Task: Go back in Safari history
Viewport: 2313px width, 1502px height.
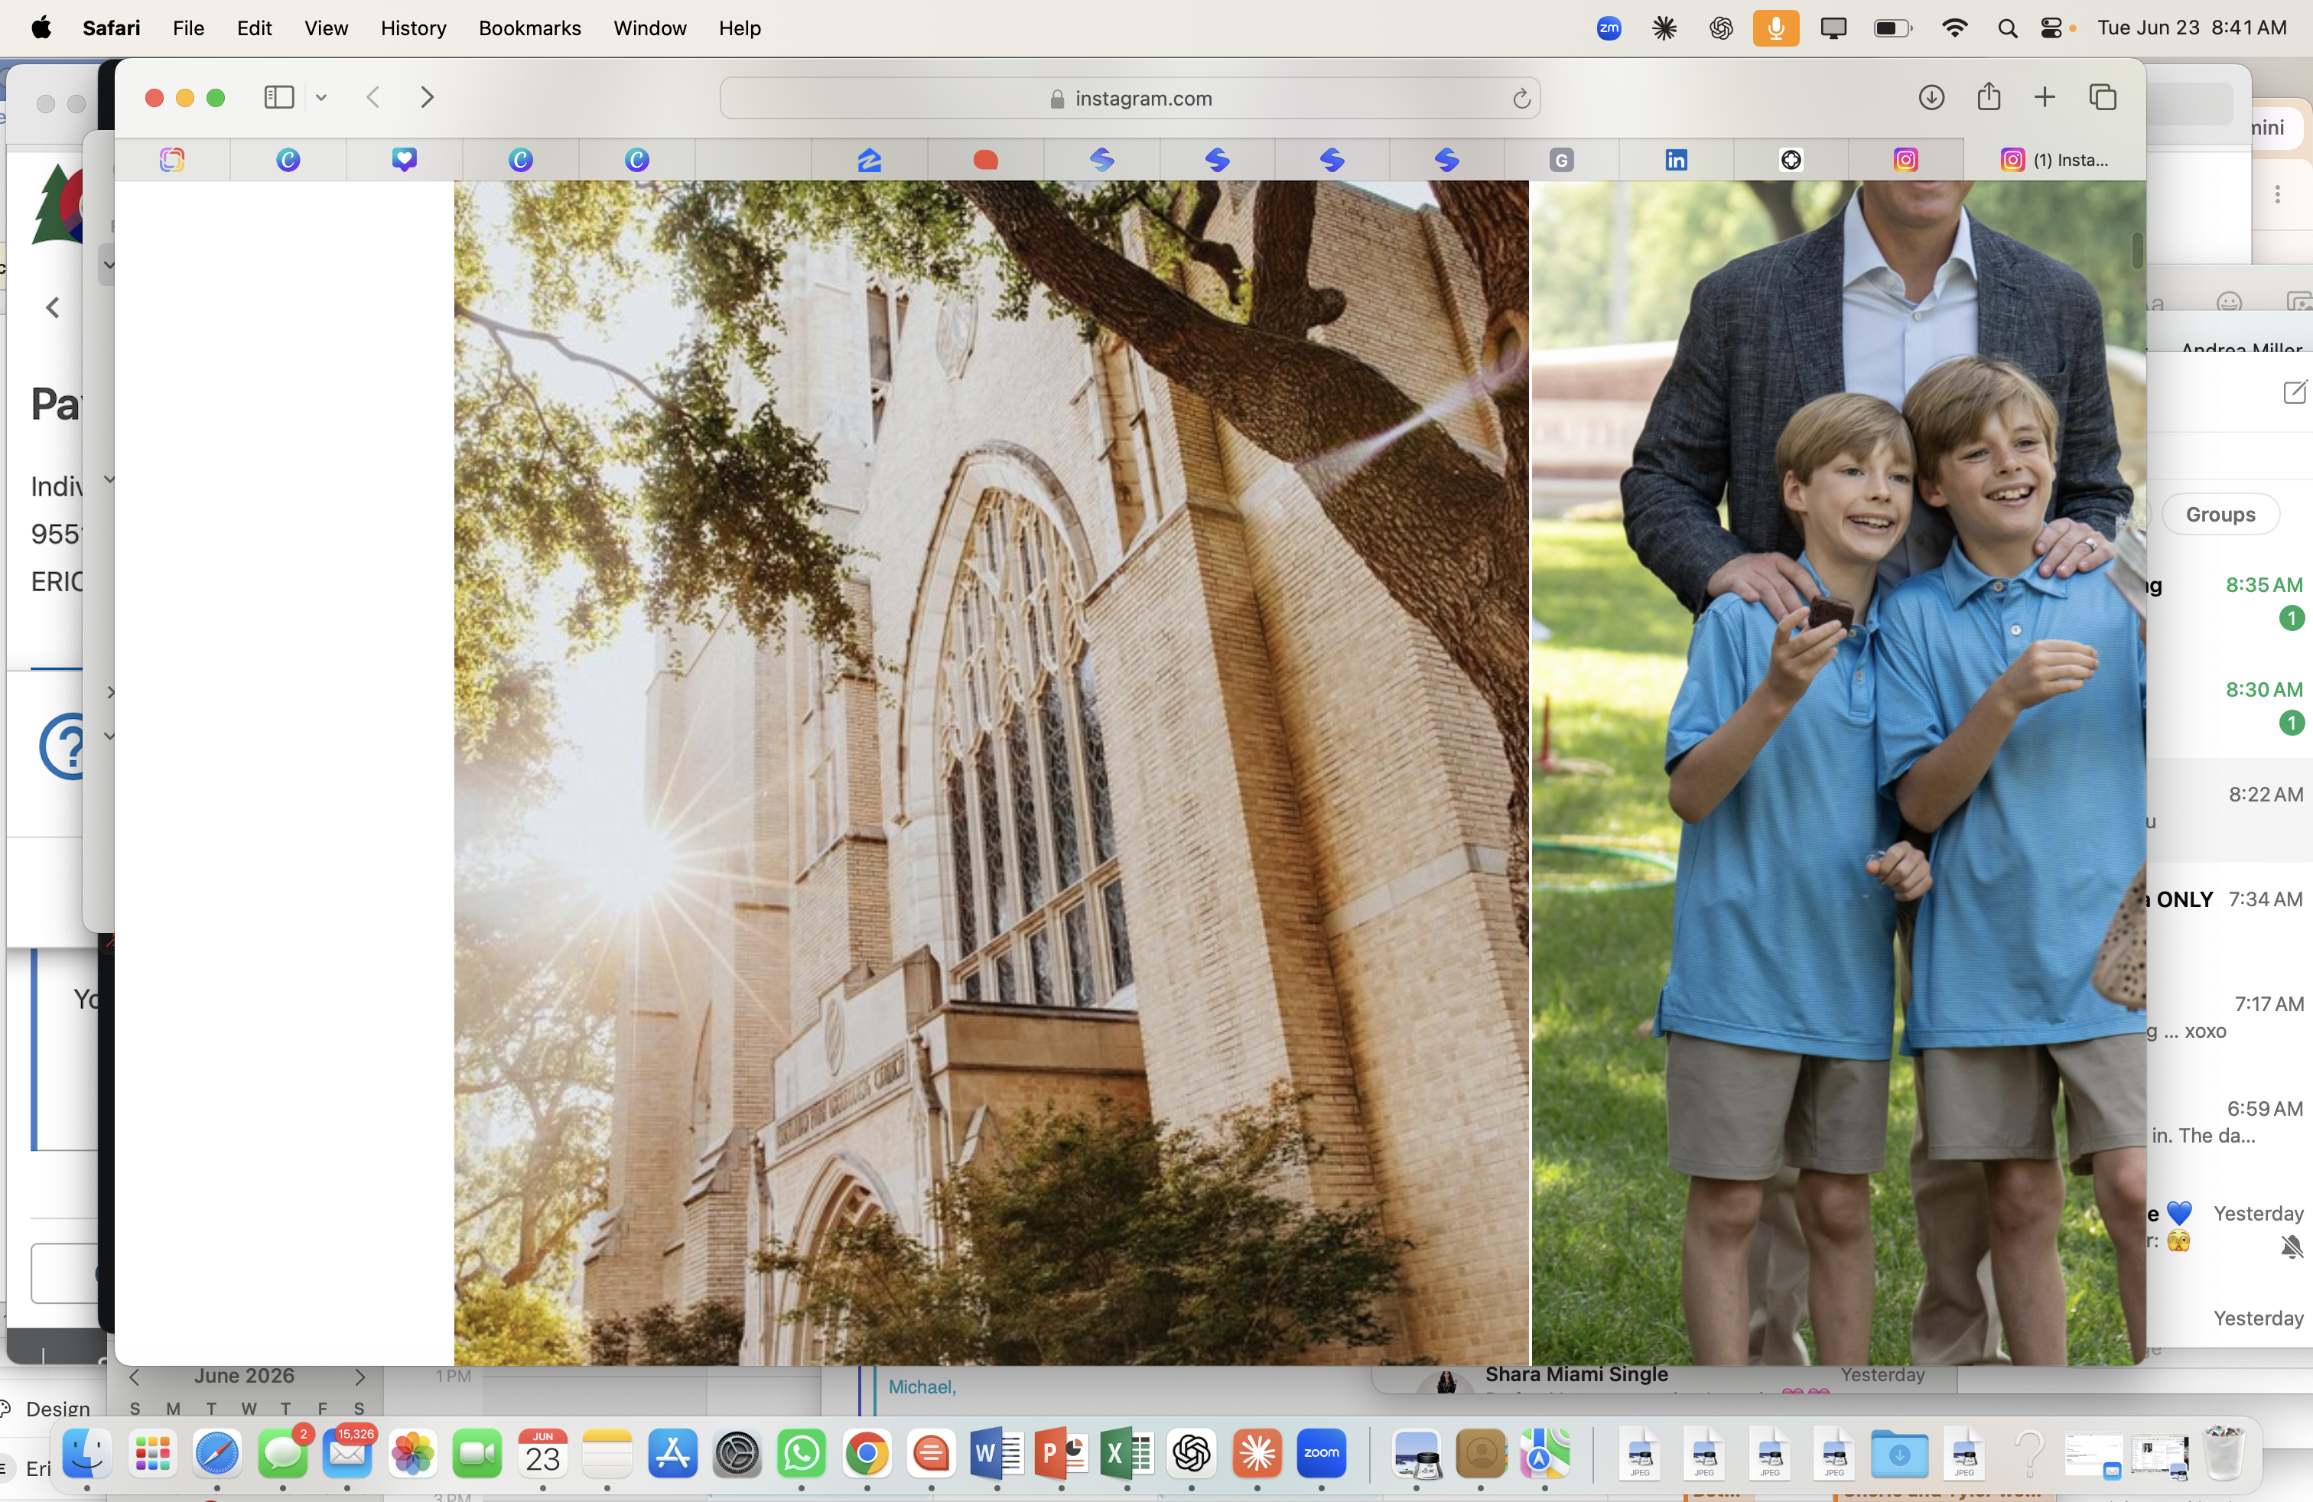Action: 373,97
